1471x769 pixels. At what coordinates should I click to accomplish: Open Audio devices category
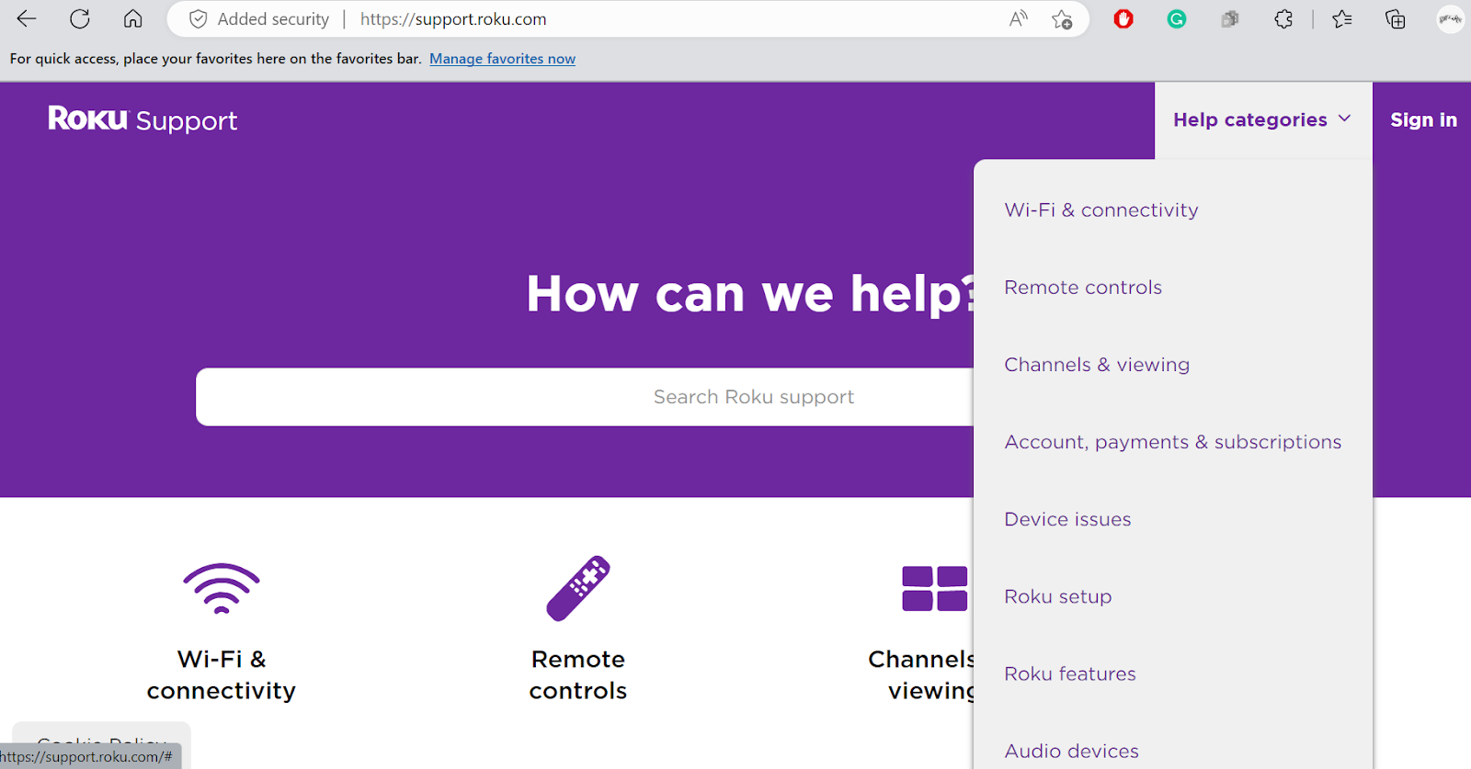pos(1071,751)
